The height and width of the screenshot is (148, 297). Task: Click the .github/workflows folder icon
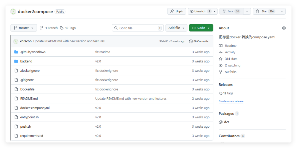coord(16,52)
